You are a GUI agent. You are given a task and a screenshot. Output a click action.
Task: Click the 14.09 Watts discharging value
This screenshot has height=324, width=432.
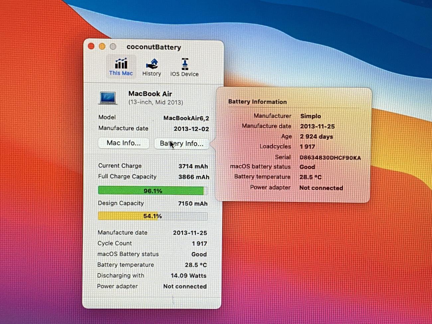188,275
